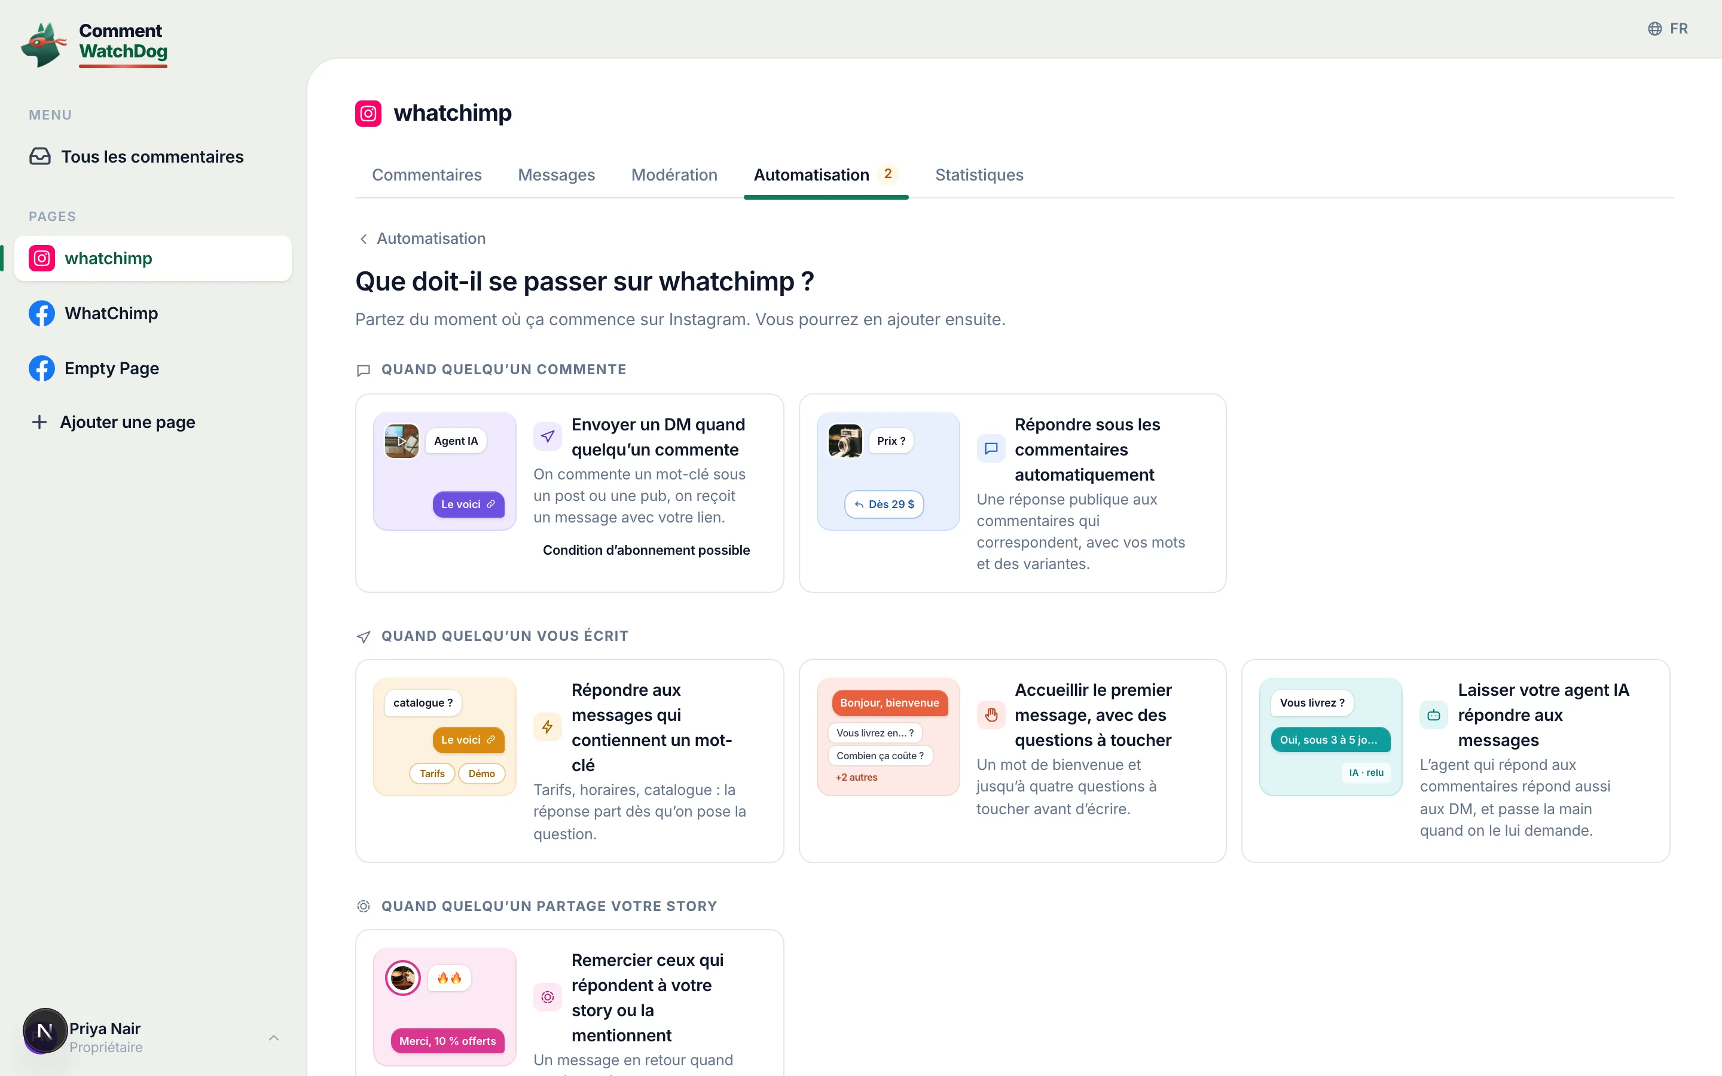Image resolution: width=1722 pixels, height=1076 pixels.
Task: Switch to the Modération tab
Action: coord(674,175)
